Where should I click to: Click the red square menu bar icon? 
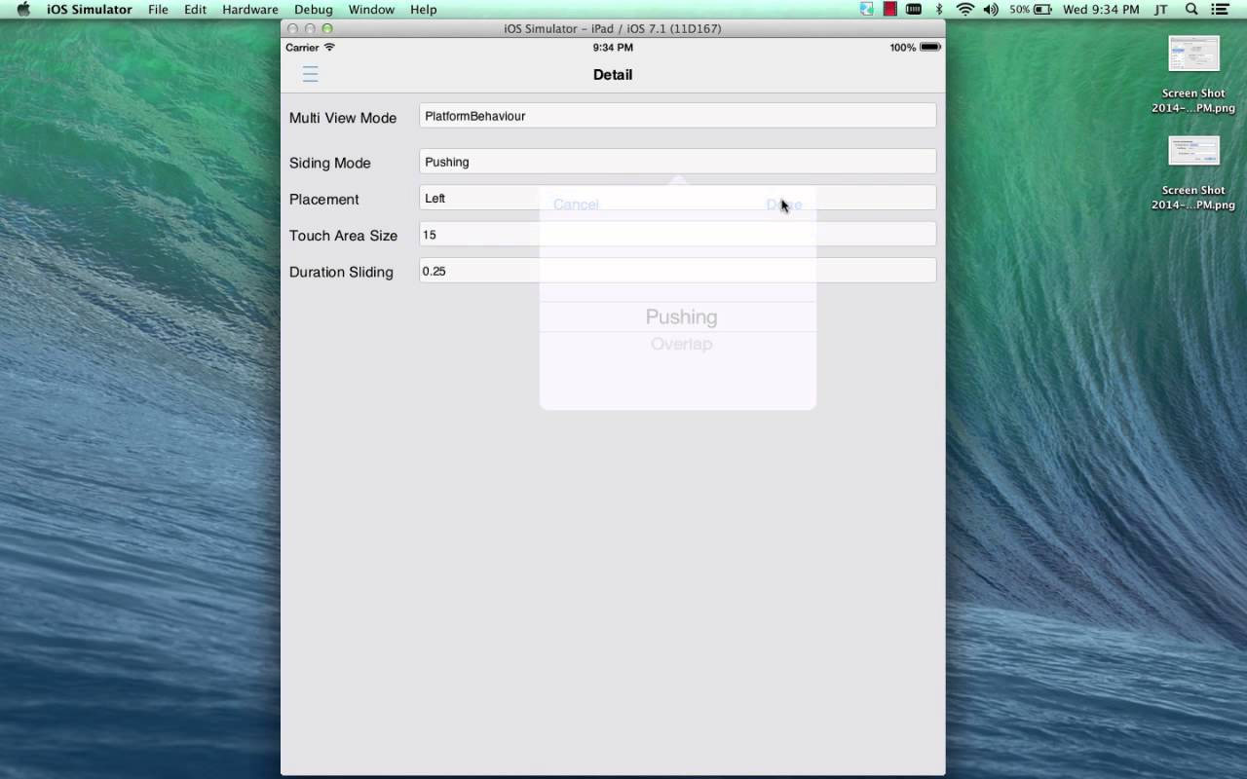pyautogui.click(x=889, y=9)
